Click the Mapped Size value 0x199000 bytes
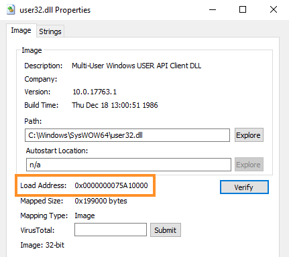 pos(101,201)
